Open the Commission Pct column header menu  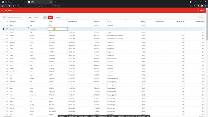(160, 22)
